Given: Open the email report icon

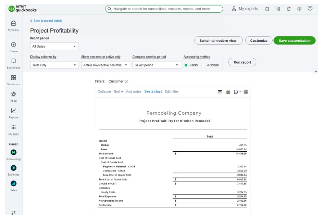Looking at the screenshot, I should tap(220, 91).
